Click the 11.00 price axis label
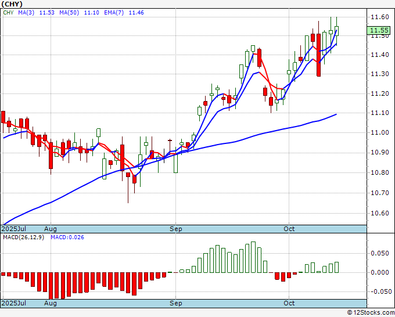Viewport: 395px width, 317px height. [380, 132]
